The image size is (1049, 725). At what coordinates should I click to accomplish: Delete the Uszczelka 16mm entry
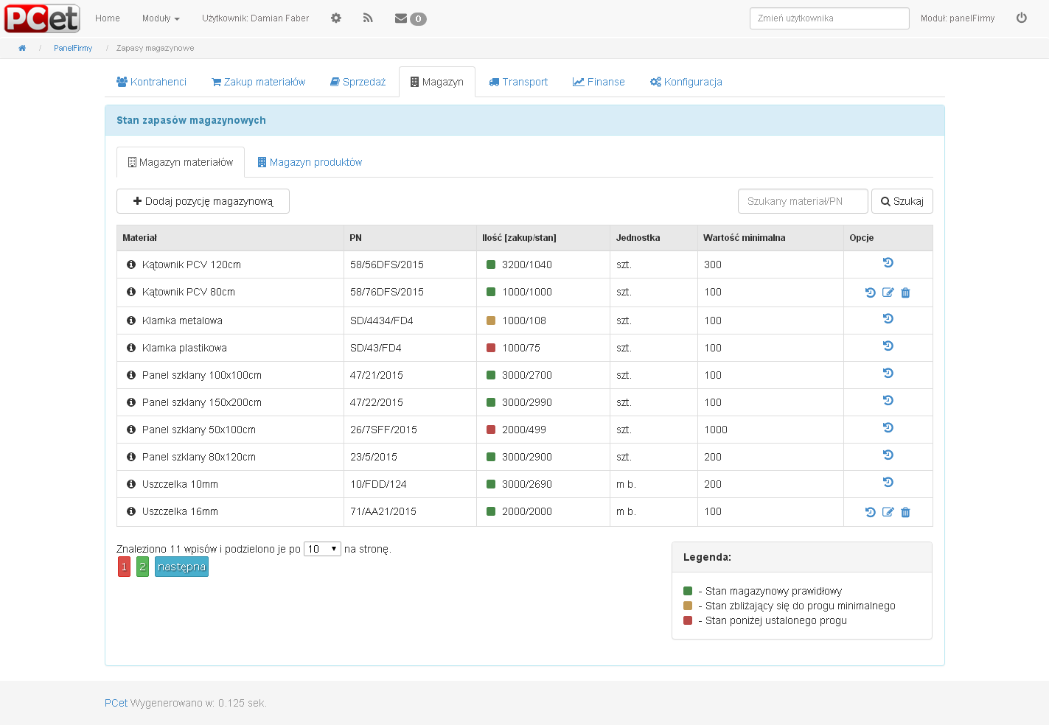click(x=906, y=512)
